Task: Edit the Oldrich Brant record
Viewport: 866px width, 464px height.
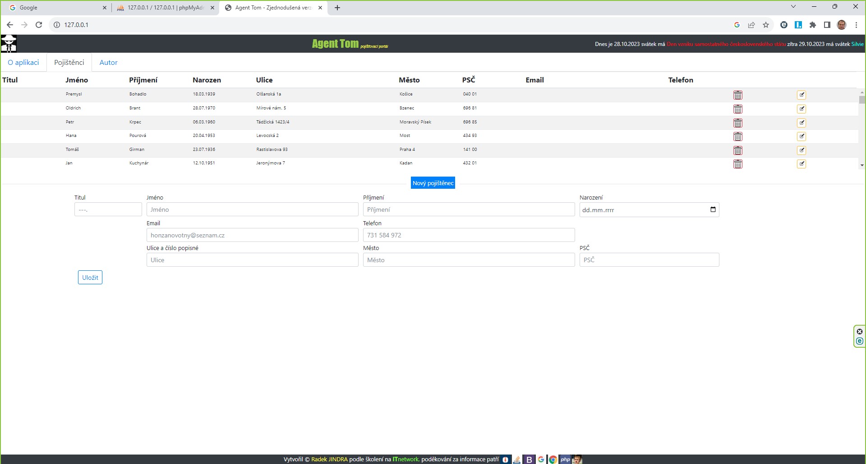Action: (x=801, y=109)
